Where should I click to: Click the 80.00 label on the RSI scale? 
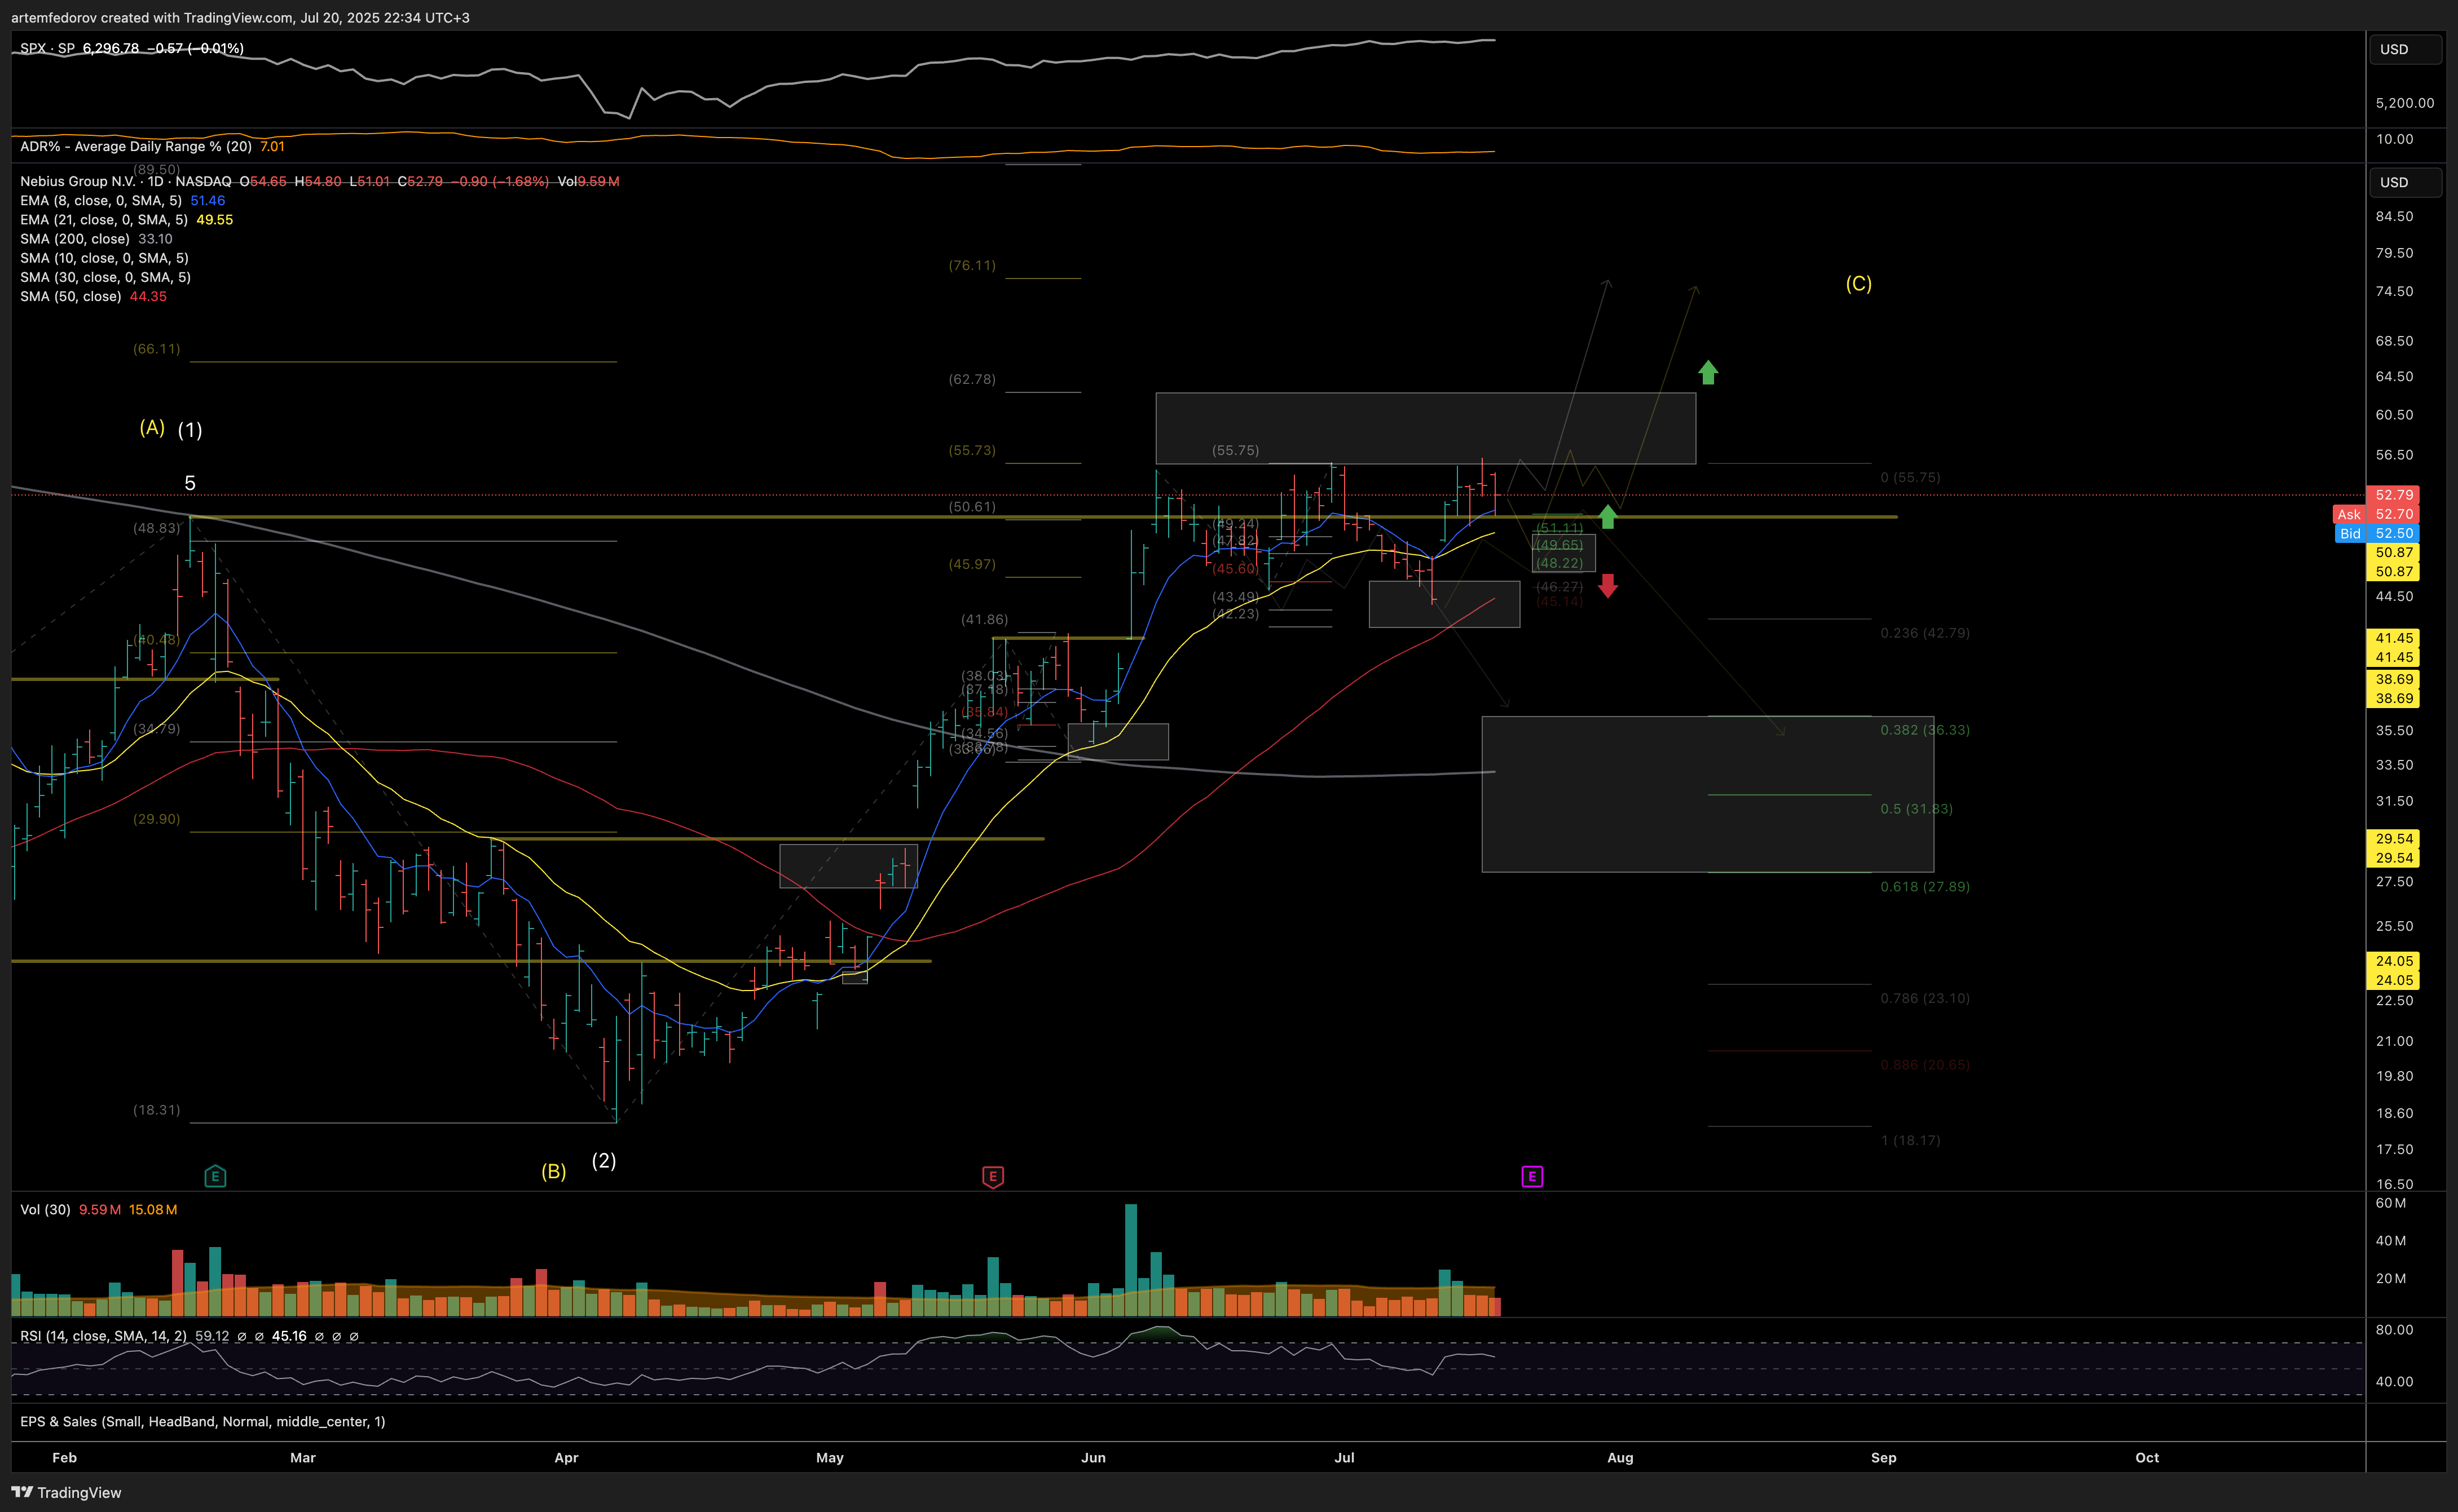(x=2394, y=1330)
